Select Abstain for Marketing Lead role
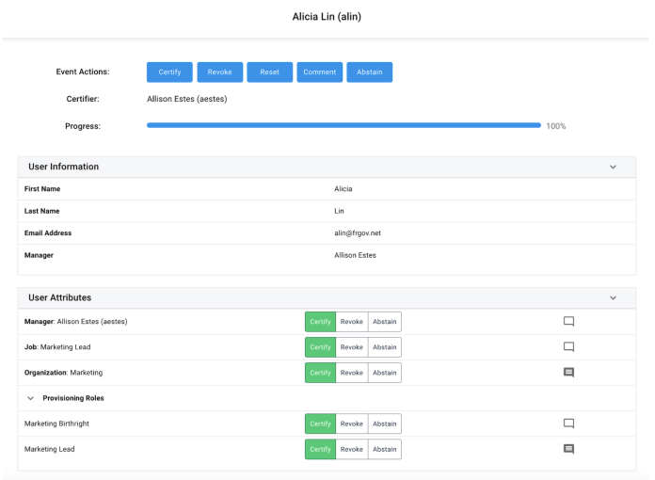 click(384, 449)
